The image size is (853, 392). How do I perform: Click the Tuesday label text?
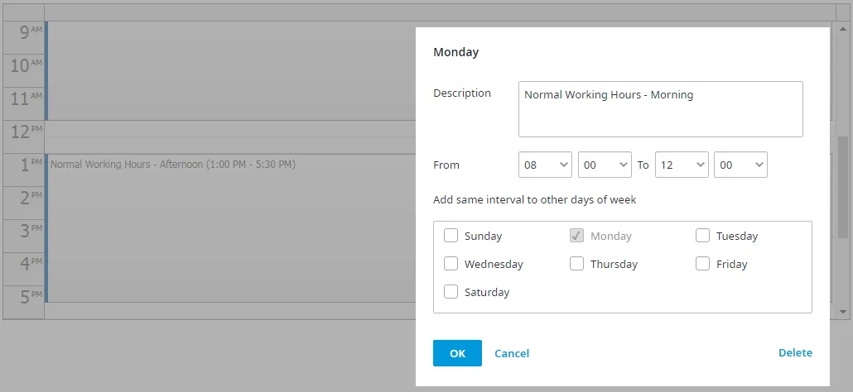coord(736,237)
